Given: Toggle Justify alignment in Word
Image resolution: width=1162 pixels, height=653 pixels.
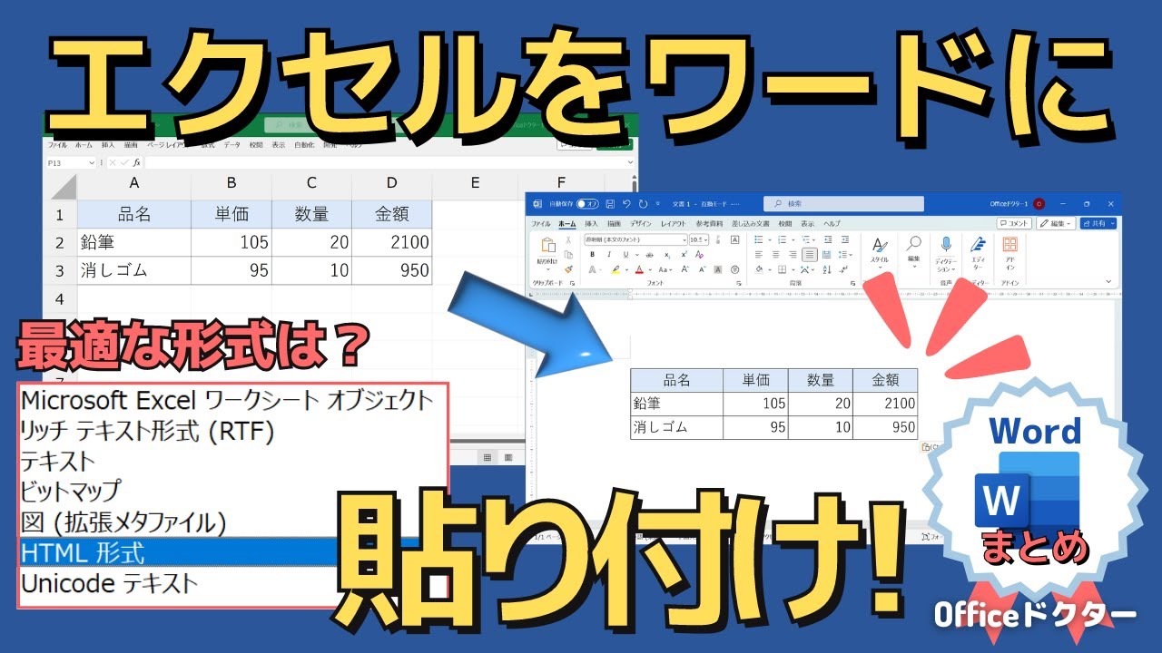Looking at the screenshot, I should (810, 254).
